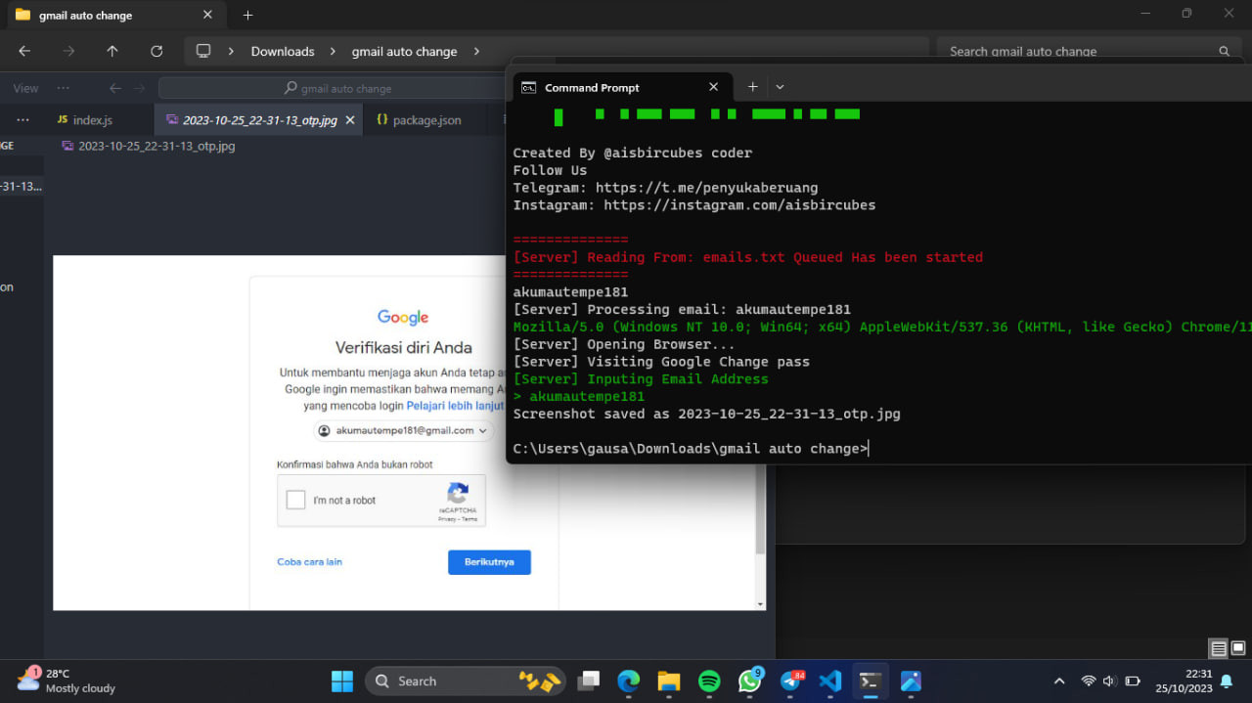The width and height of the screenshot is (1252, 703).
Task: Go up one folder level
Action: [x=112, y=51]
